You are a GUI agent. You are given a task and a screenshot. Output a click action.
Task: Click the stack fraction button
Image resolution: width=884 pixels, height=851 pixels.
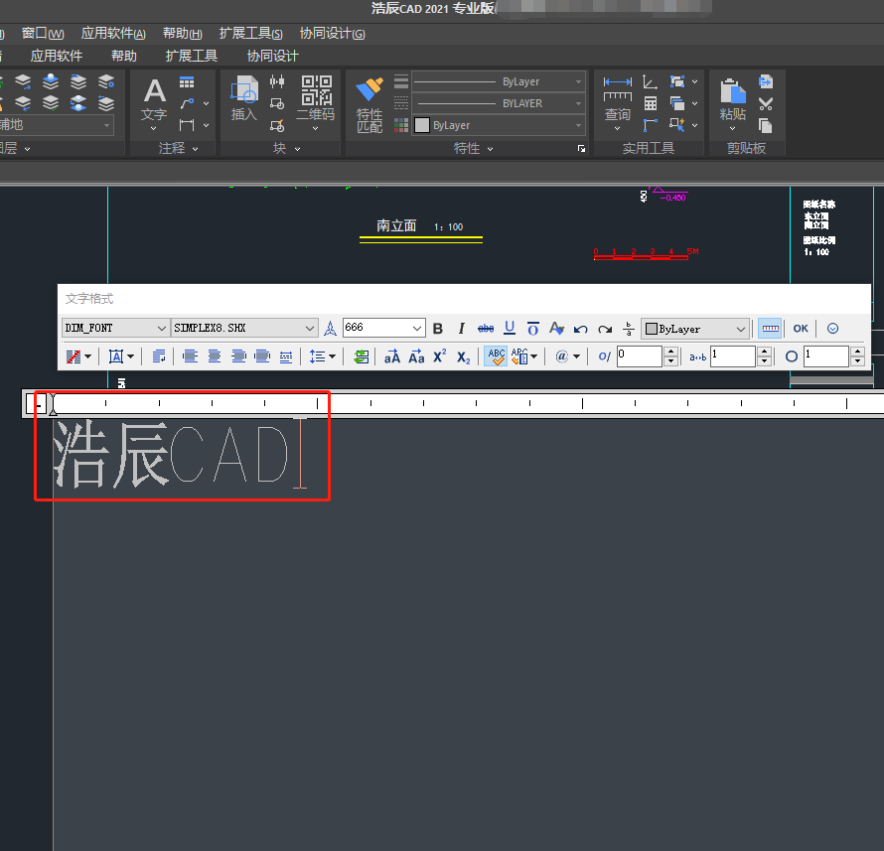[x=629, y=329]
